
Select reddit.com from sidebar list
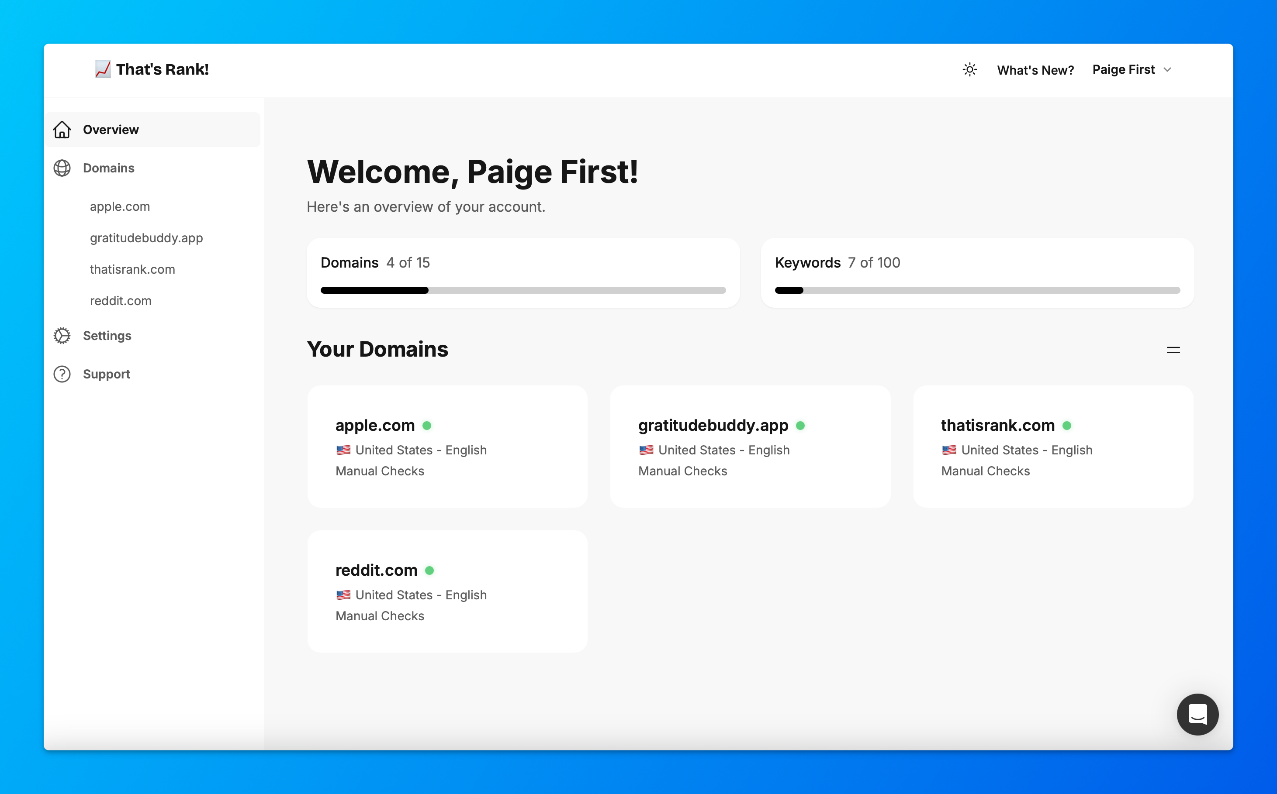120,300
